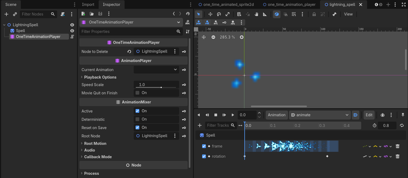The width and height of the screenshot is (408, 178).
Task: Select the Pan Mode hand tool
Action: coord(256,14)
